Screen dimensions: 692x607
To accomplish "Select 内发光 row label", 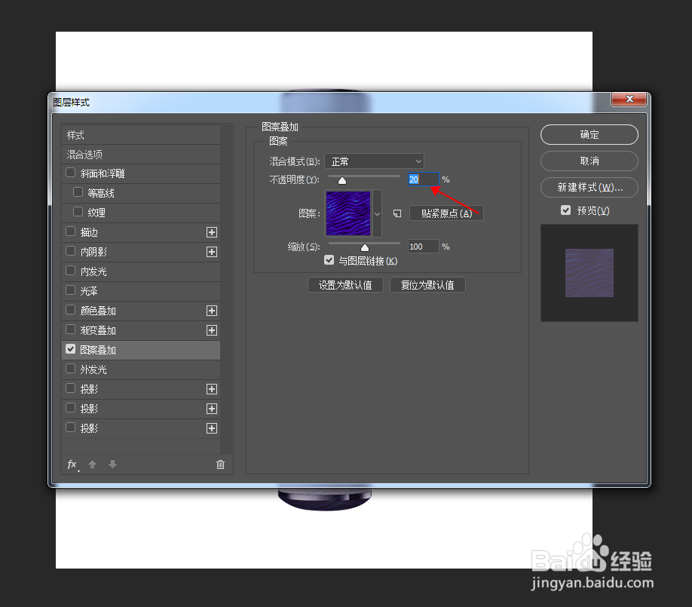I will [x=93, y=271].
